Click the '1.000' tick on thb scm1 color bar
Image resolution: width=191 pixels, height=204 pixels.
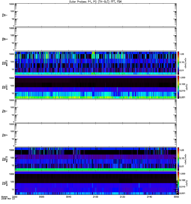[x=182, y=78]
